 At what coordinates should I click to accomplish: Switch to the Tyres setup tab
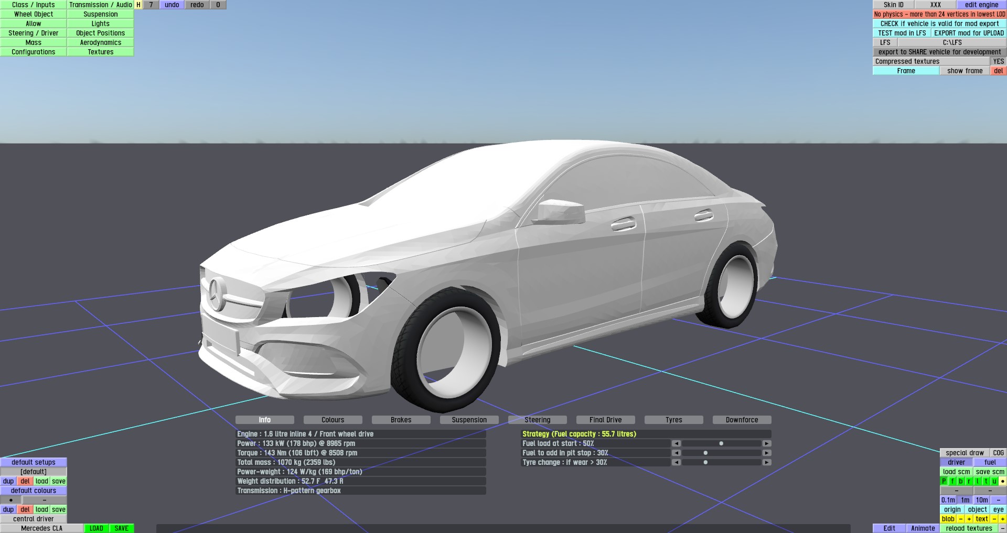point(674,420)
